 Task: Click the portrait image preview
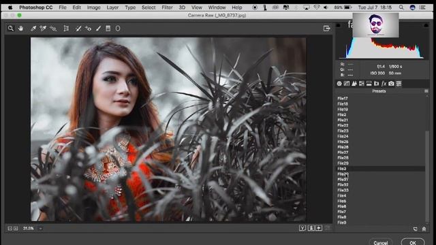[168, 129]
